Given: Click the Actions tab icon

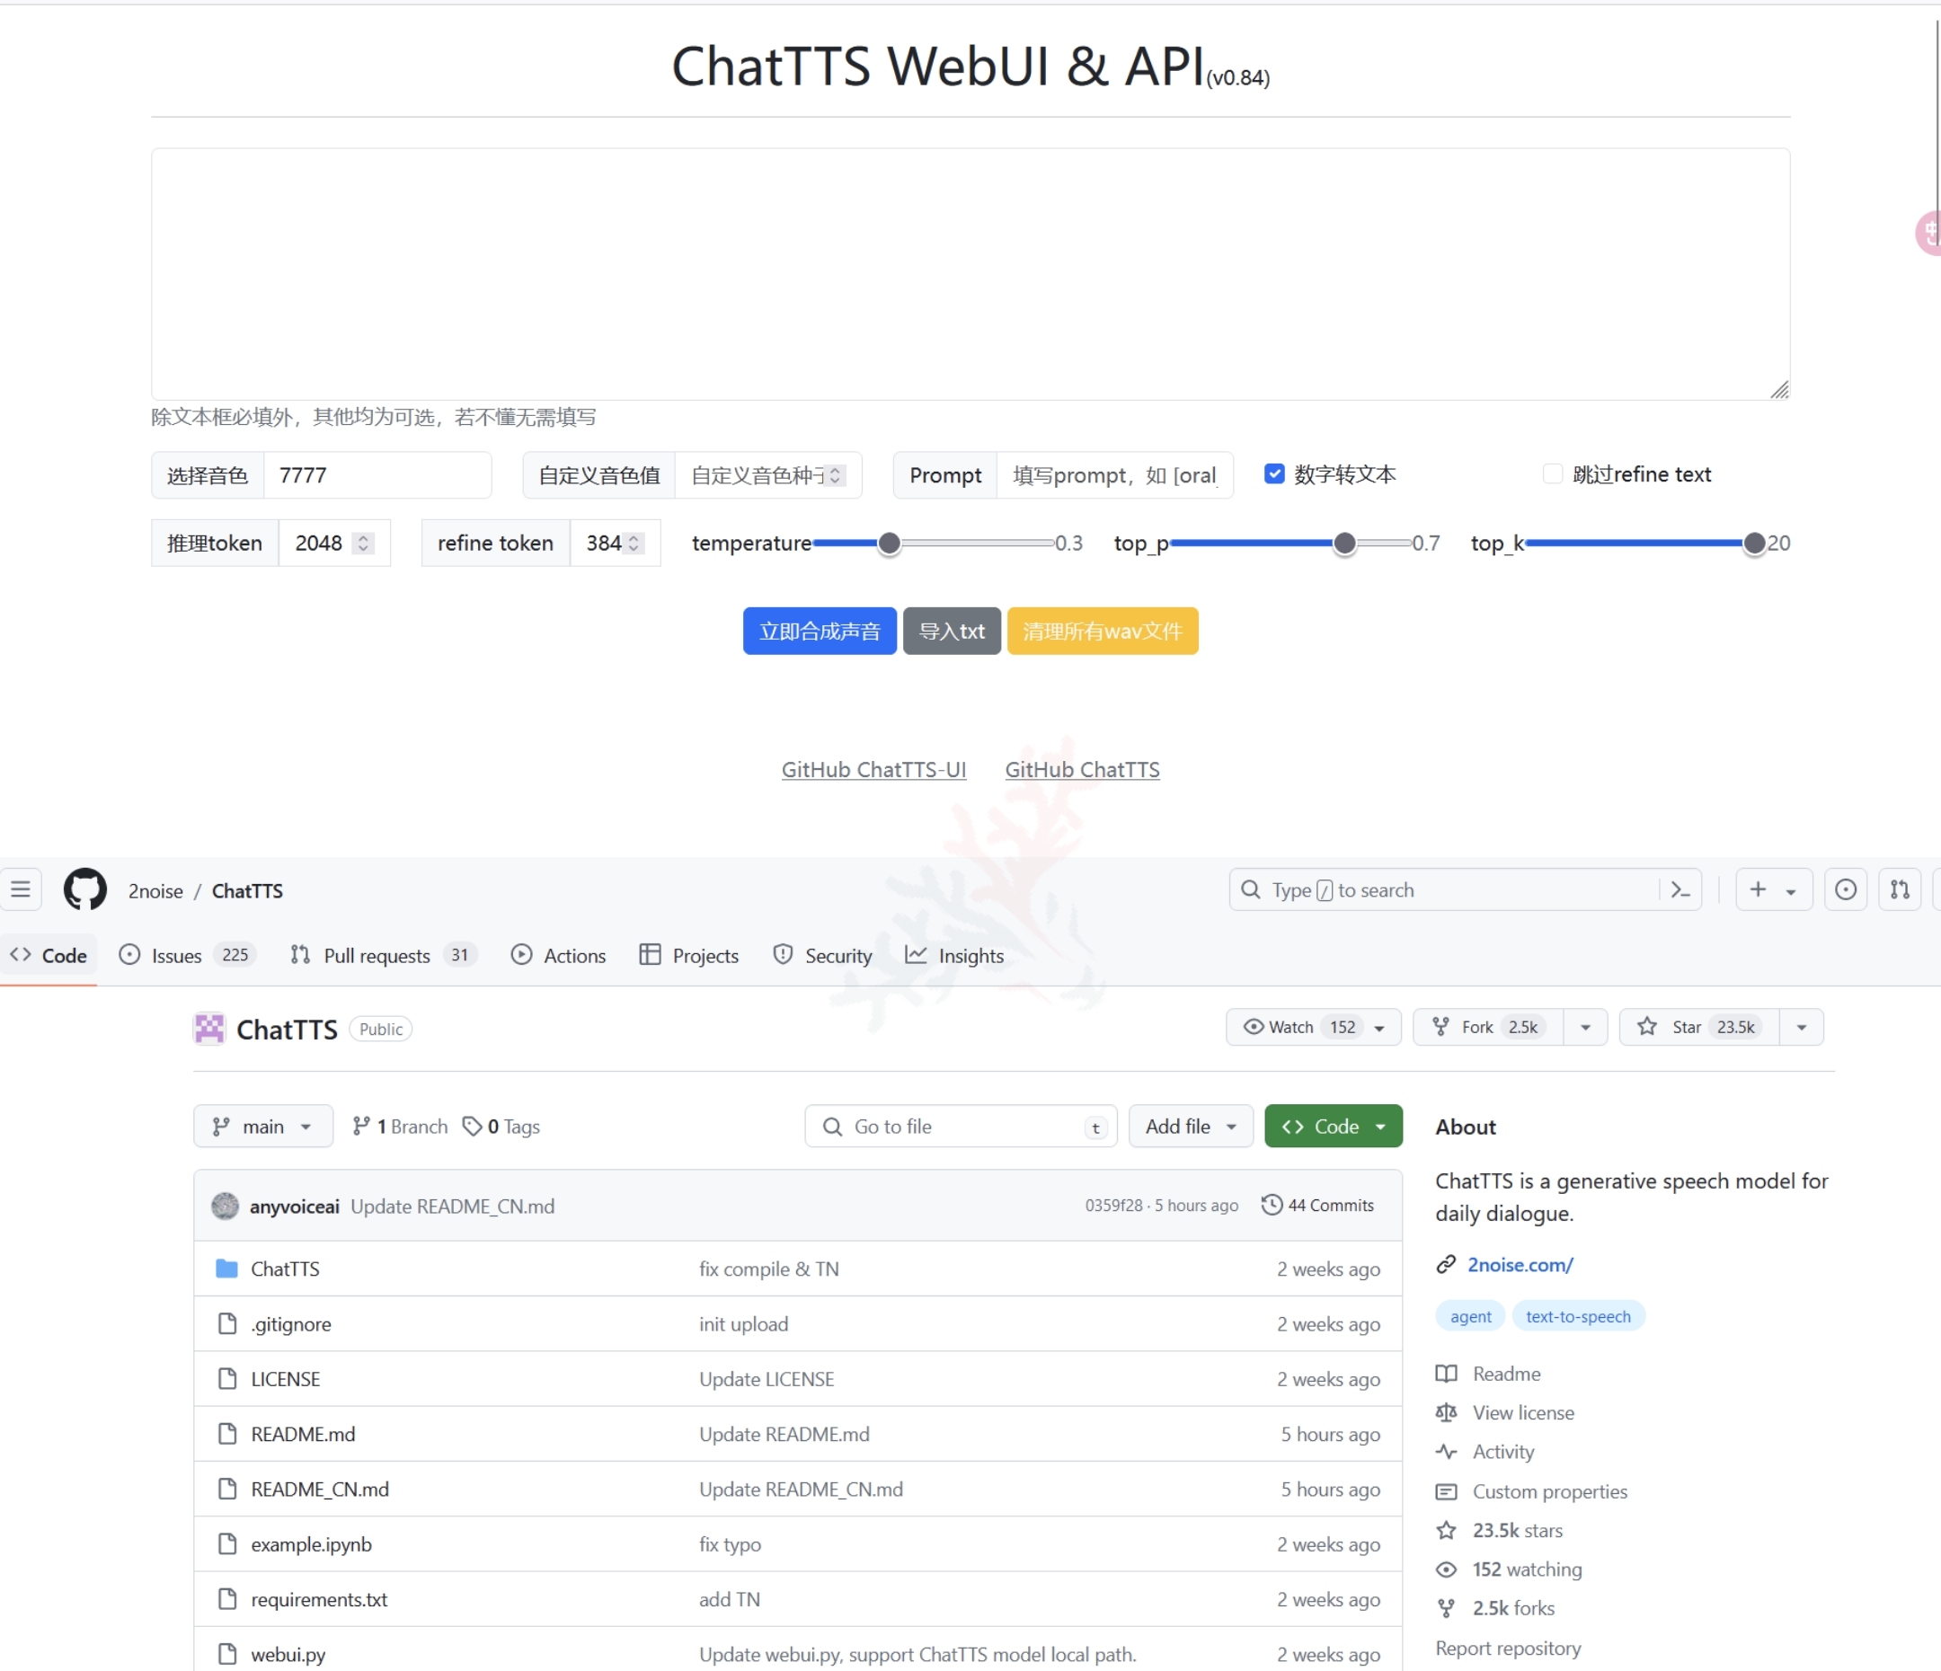Looking at the screenshot, I should 520,955.
